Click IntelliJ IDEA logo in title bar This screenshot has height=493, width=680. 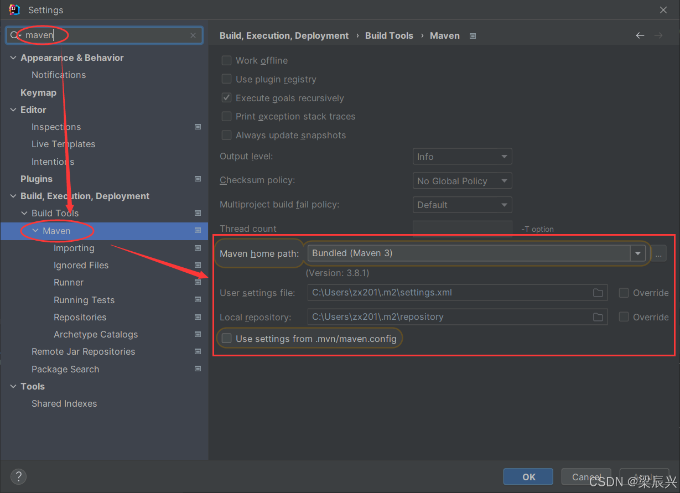(x=14, y=9)
